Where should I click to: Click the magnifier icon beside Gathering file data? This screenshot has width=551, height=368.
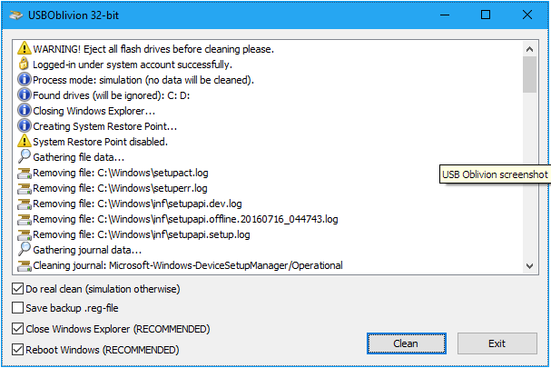25,156
